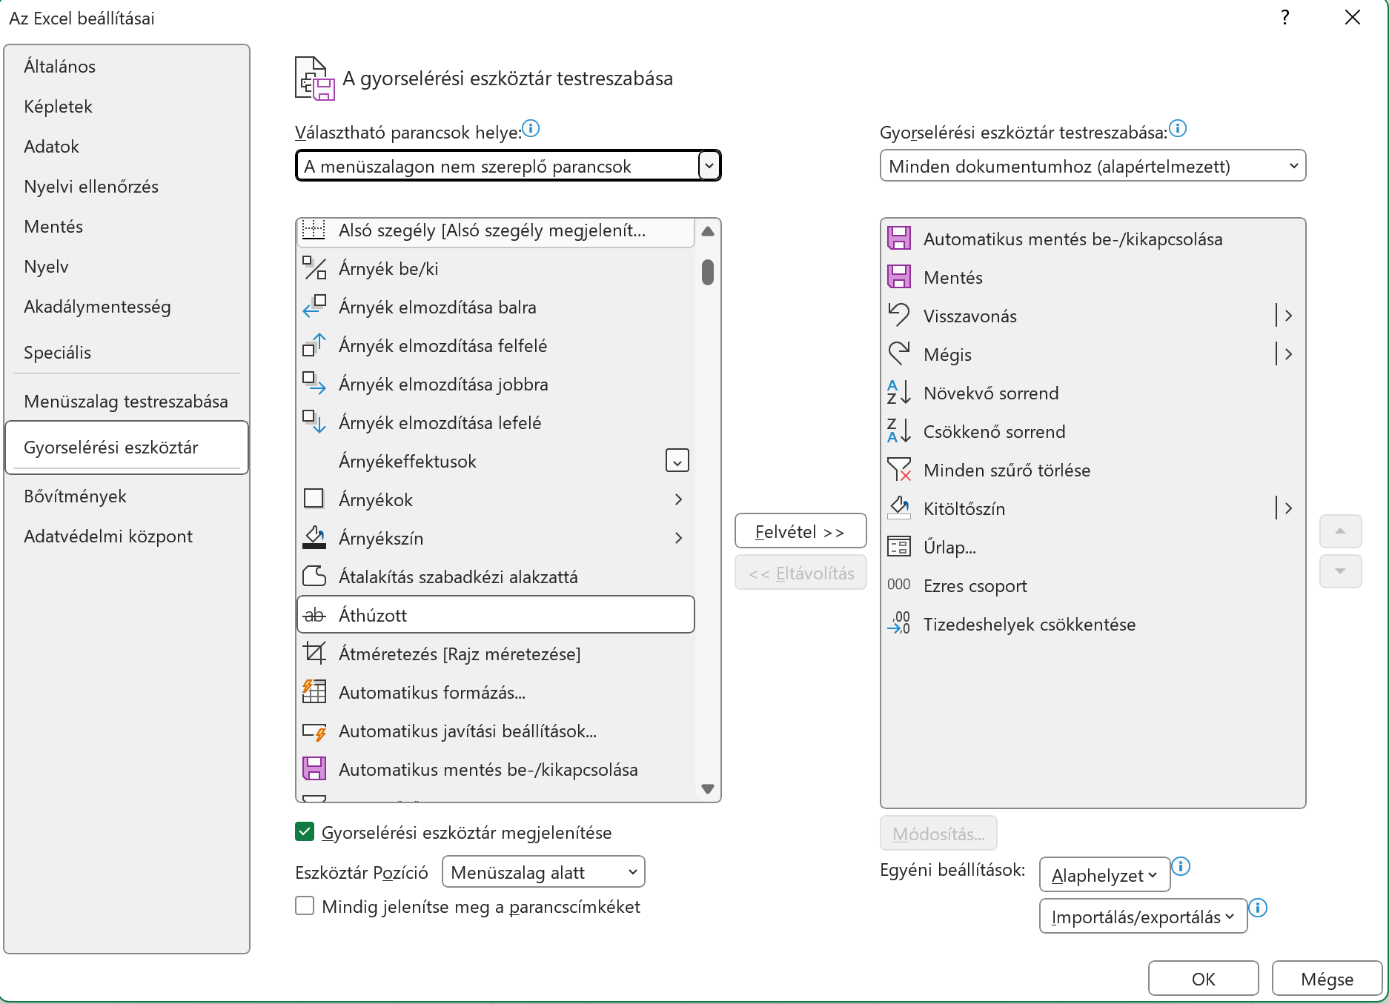
Task: Open the Alaphelyzet reset dropdown
Action: [1104, 875]
